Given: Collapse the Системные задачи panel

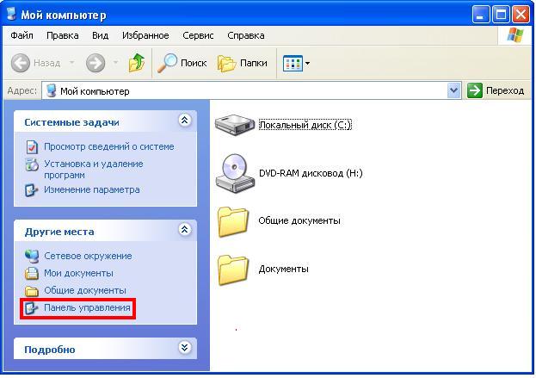Looking at the screenshot, I should [185, 121].
